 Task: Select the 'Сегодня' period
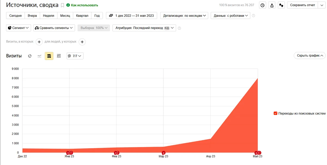(x=16, y=16)
